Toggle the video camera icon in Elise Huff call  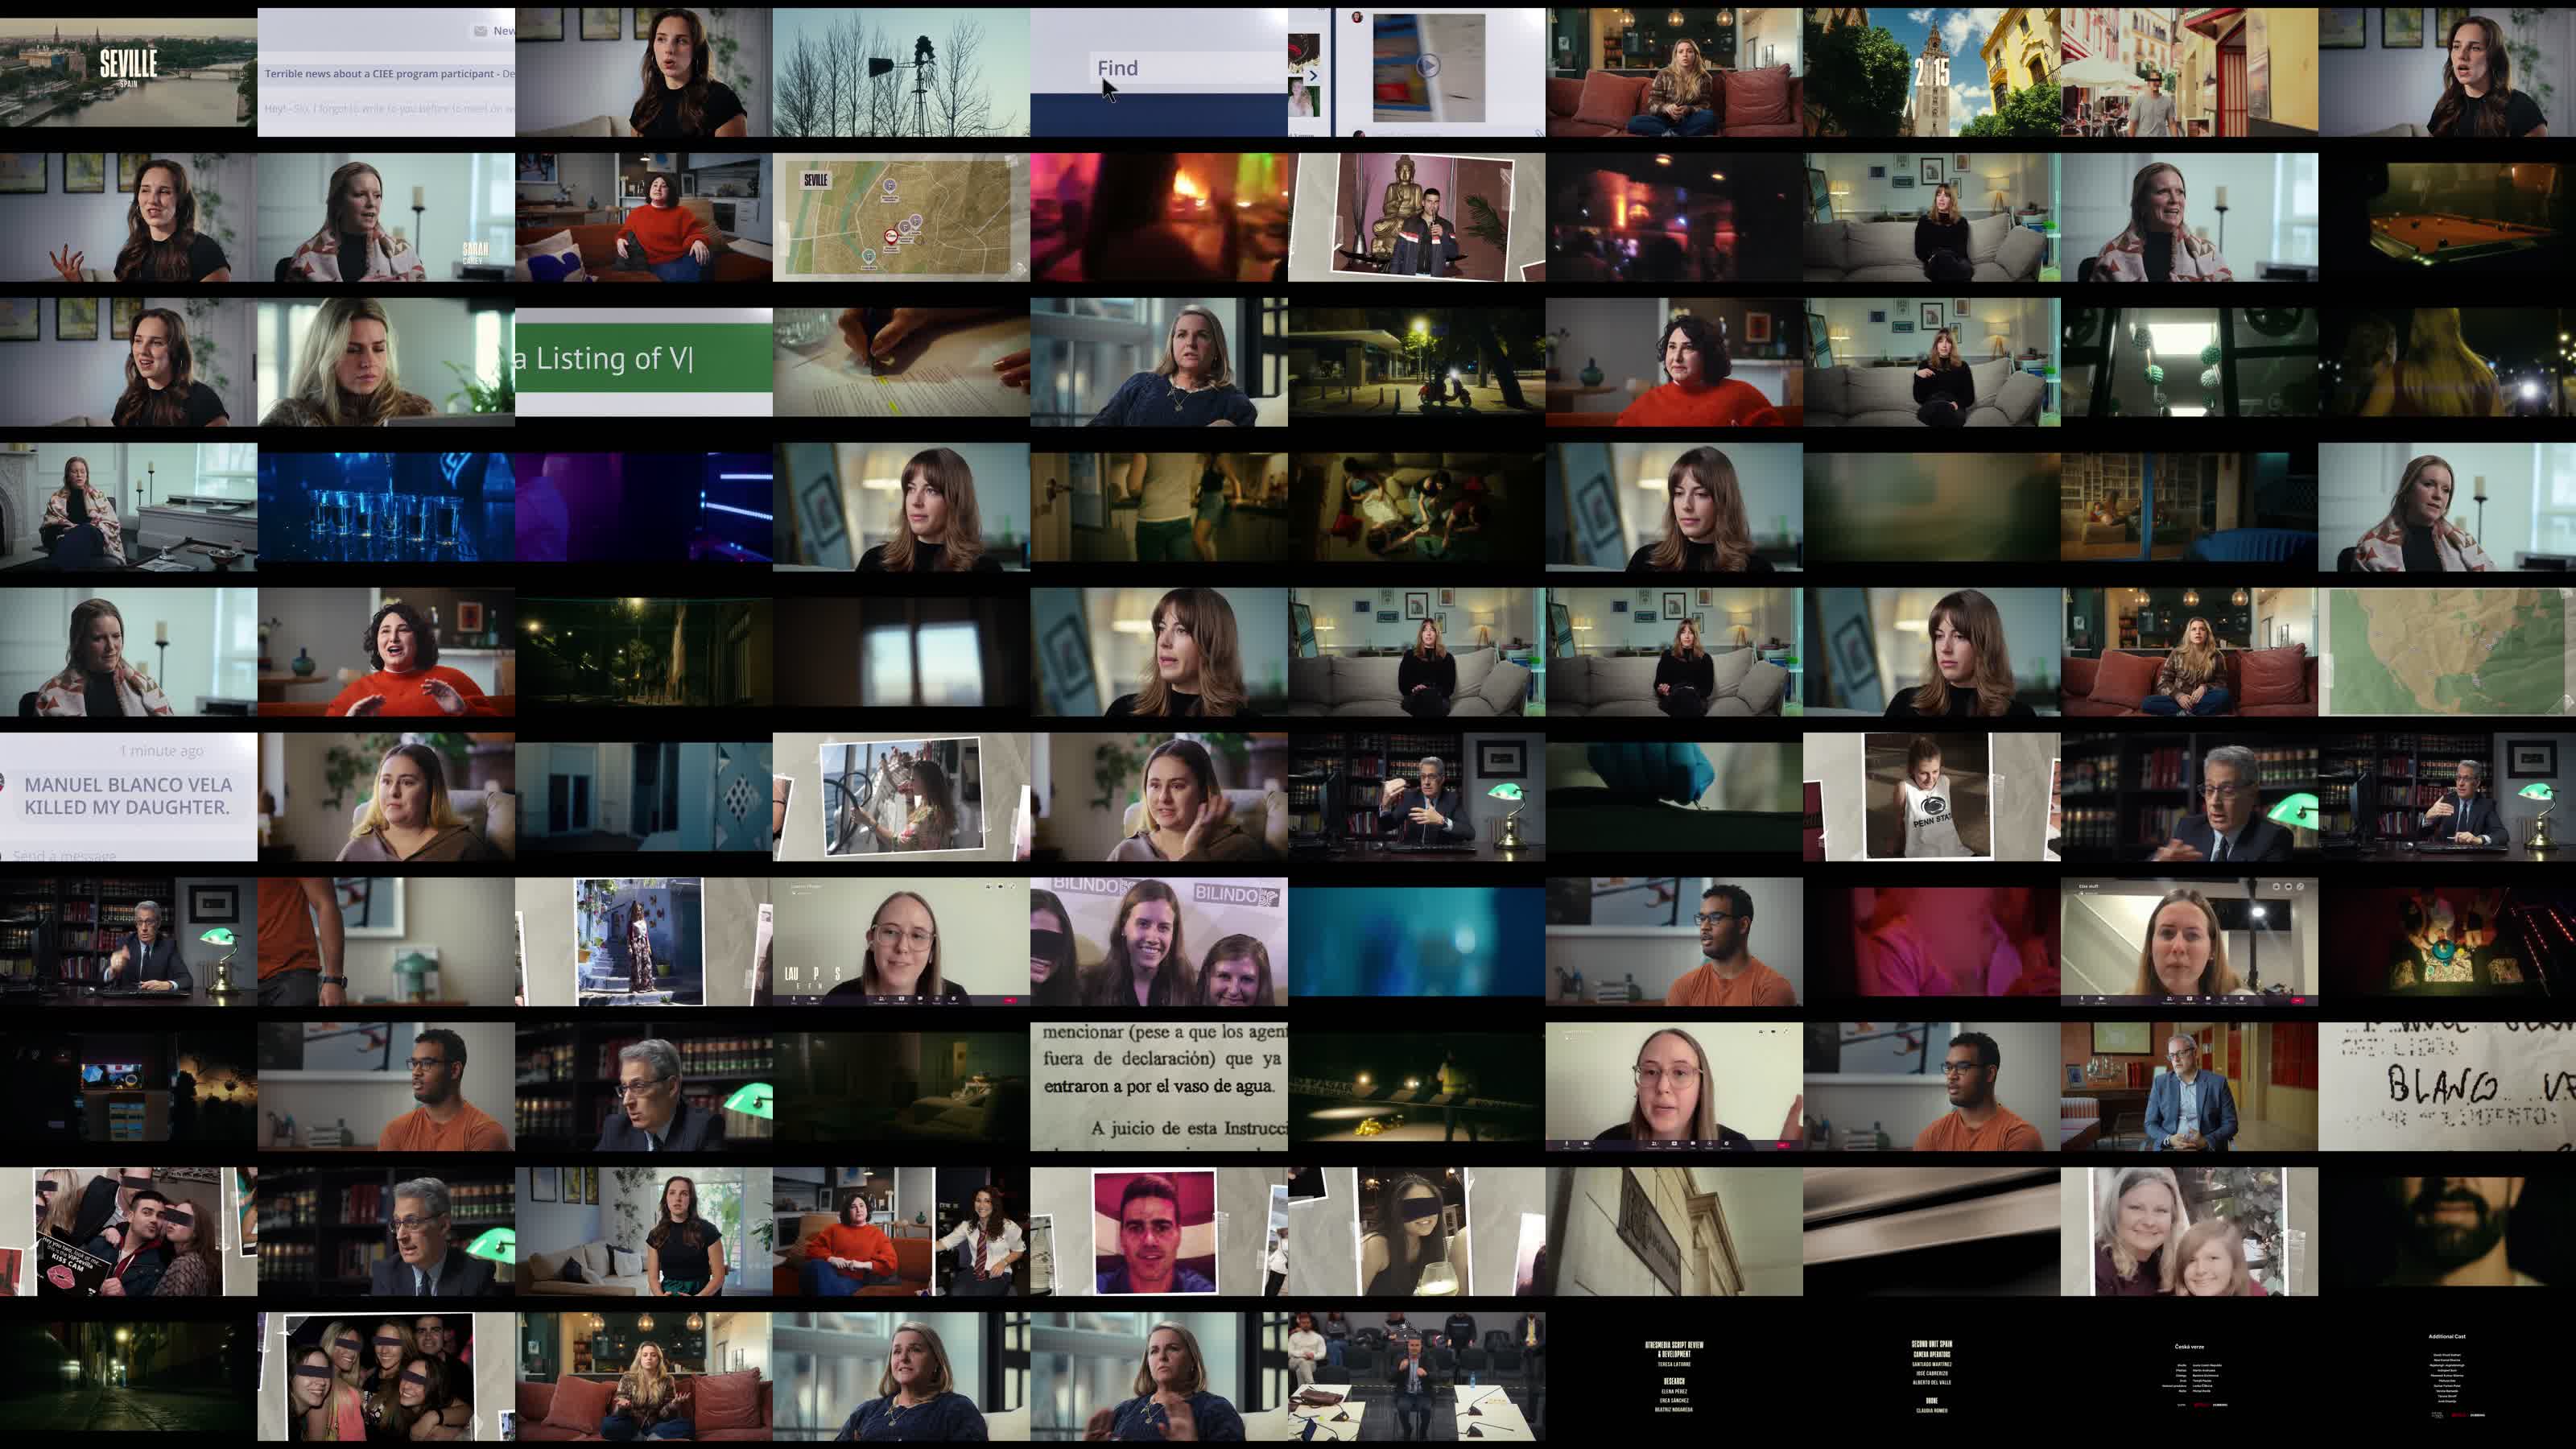point(2101,999)
